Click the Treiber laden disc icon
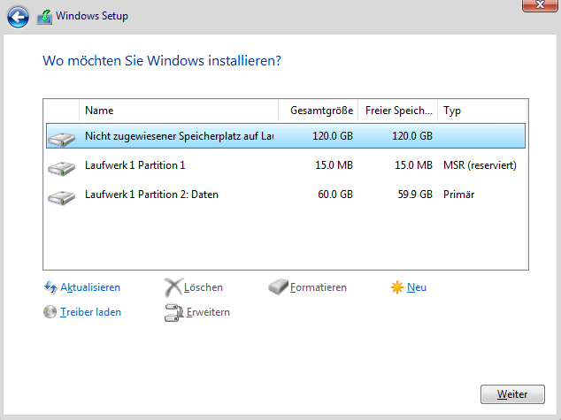This screenshot has height=420, width=561. [50, 312]
